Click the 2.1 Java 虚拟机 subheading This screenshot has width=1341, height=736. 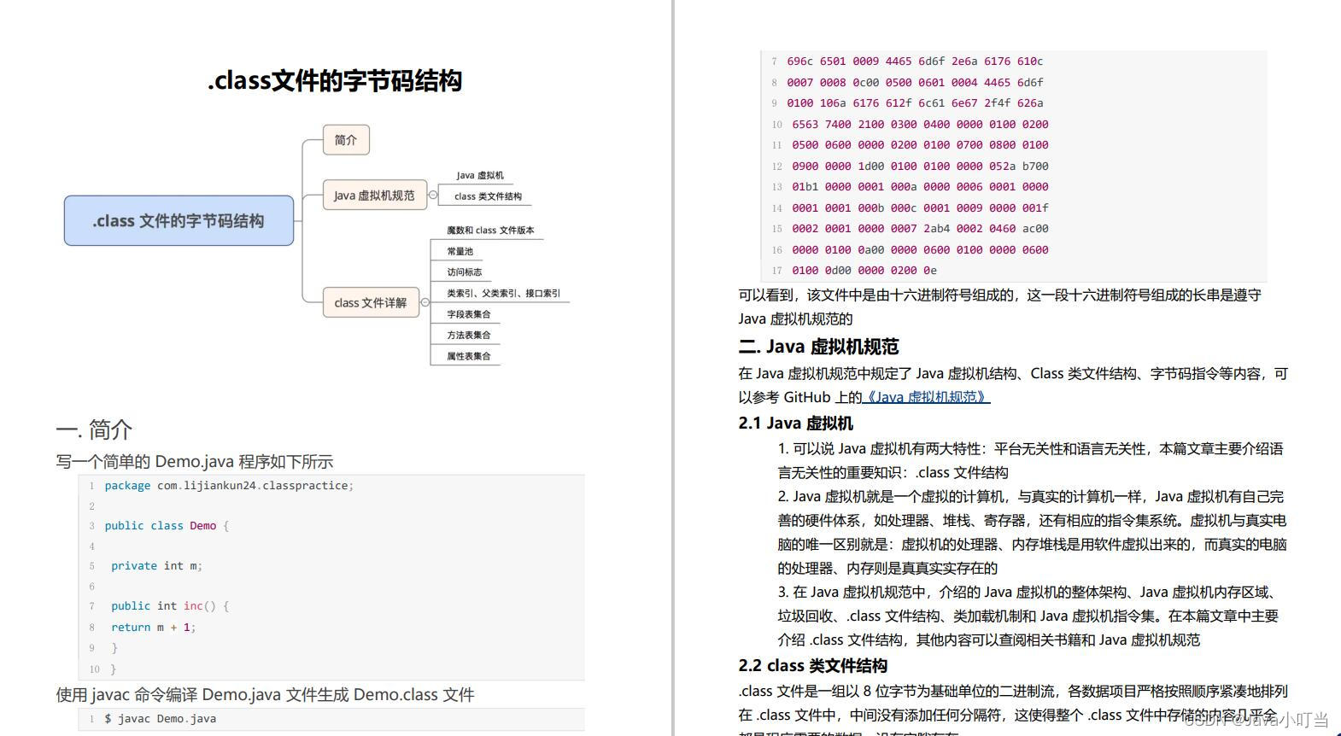coord(795,423)
